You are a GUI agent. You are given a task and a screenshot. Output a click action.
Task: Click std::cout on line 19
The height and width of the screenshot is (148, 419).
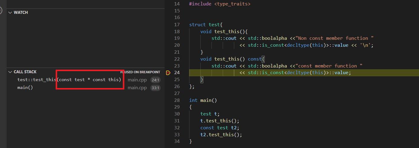click(x=224, y=38)
